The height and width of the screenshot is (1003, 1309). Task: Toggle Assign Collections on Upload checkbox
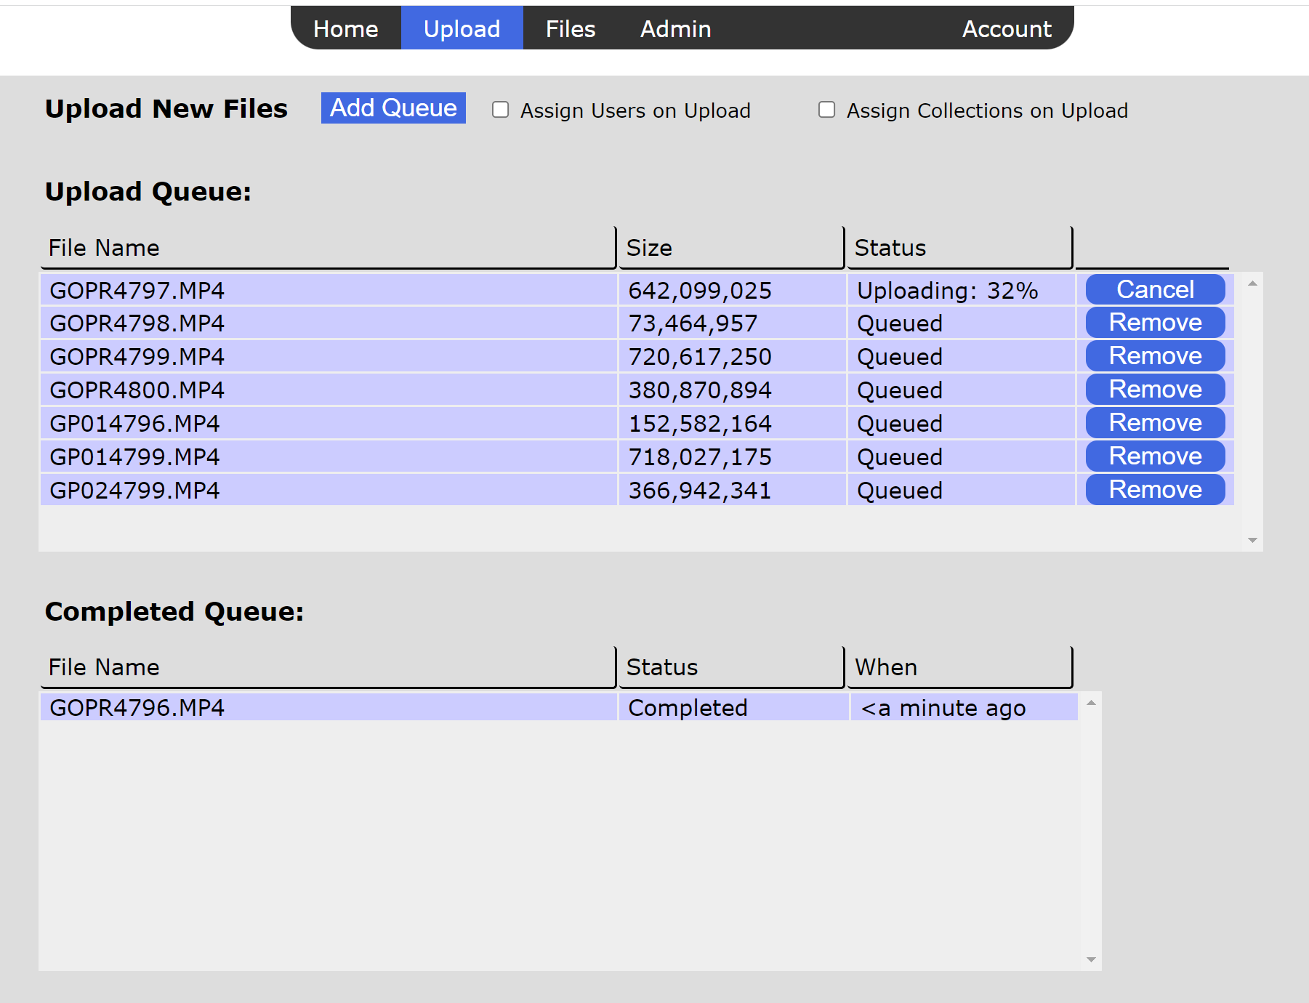(826, 110)
